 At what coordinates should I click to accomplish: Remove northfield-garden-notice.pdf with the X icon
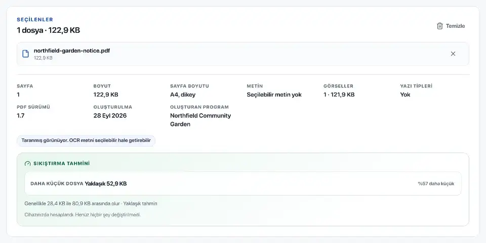(453, 54)
